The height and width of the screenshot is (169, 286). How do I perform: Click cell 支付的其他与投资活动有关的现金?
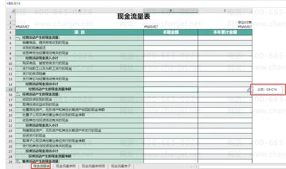79,146
